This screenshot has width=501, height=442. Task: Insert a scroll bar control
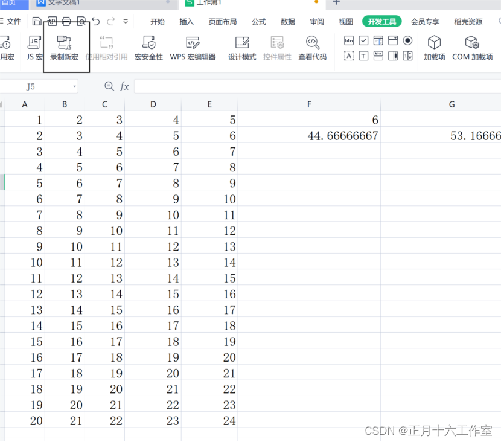point(393,56)
